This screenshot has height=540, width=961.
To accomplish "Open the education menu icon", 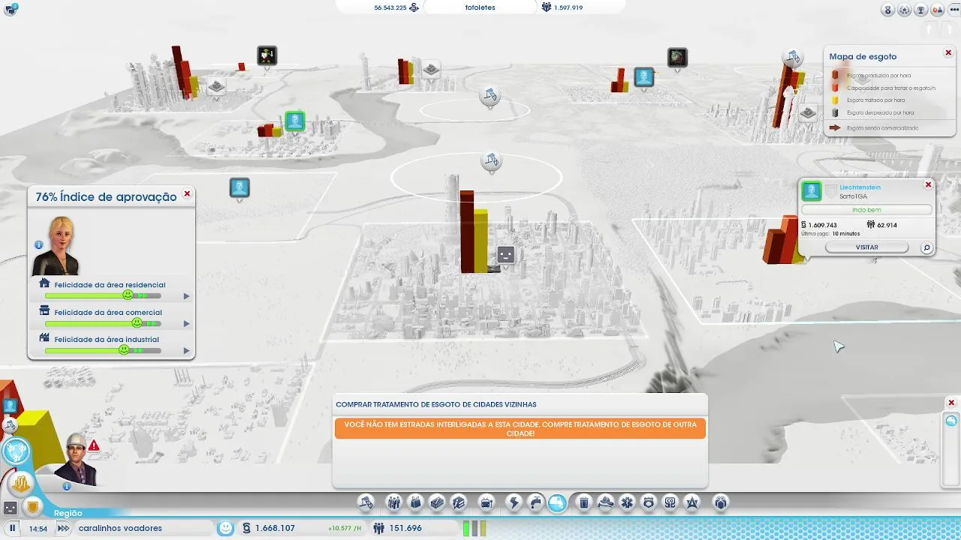I will point(670,502).
